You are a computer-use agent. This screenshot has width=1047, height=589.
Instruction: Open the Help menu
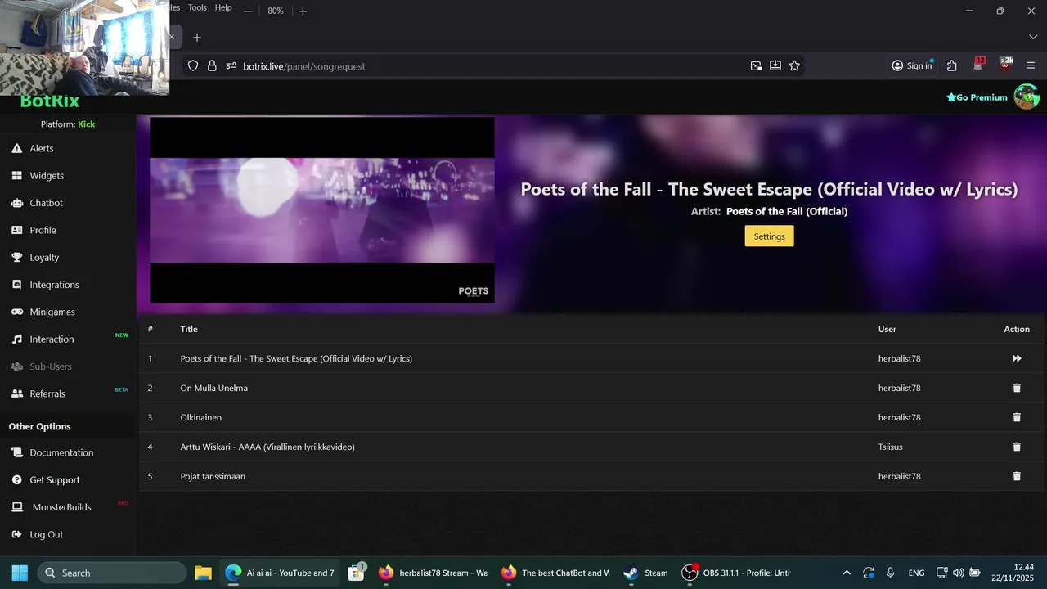[x=223, y=7]
